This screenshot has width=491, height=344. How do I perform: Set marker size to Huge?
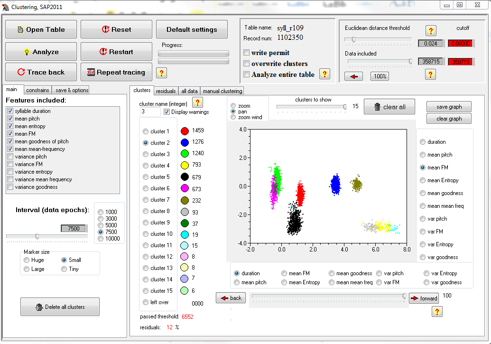(x=27, y=260)
